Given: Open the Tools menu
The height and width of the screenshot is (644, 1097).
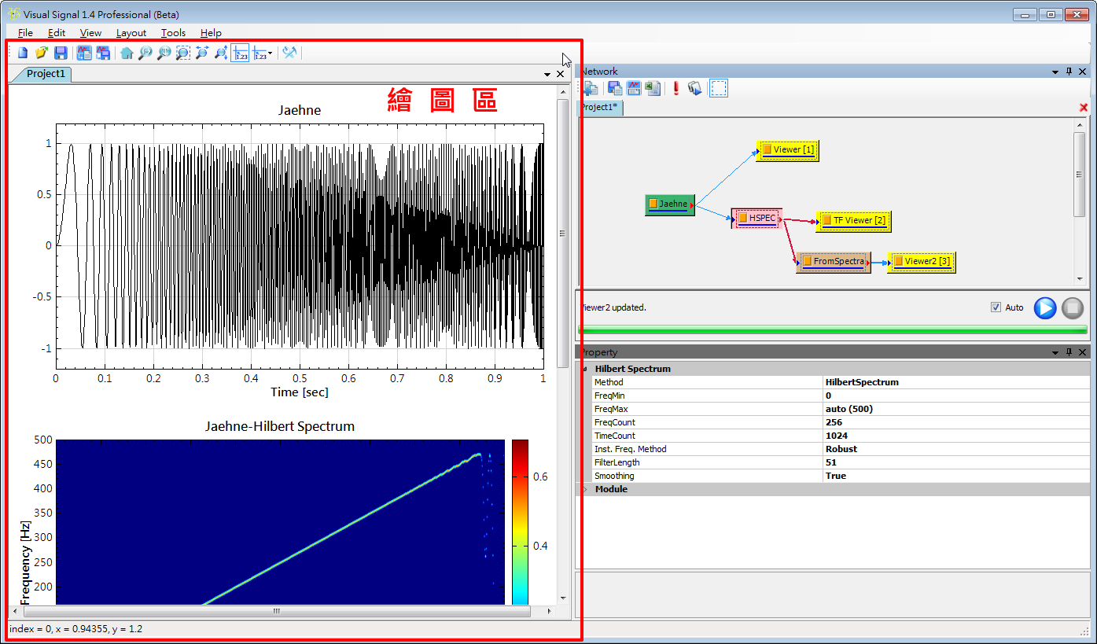Looking at the screenshot, I should tap(173, 33).
